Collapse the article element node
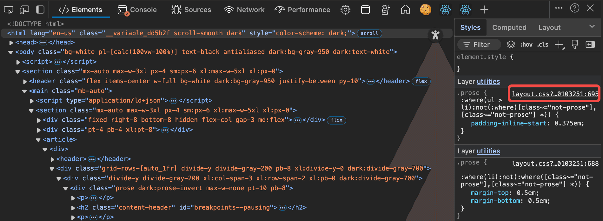The height and width of the screenshot is (221, 603). coord(38,140)
